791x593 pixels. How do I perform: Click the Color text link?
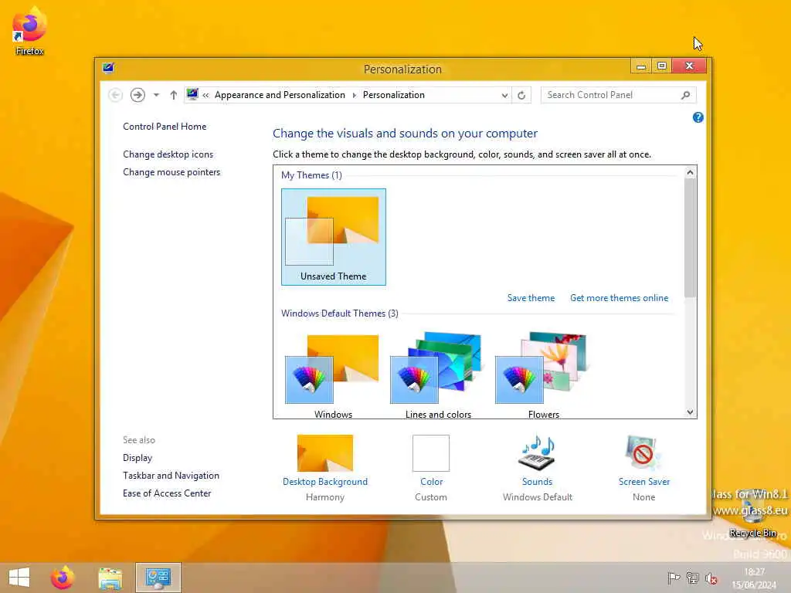point(431,482)
